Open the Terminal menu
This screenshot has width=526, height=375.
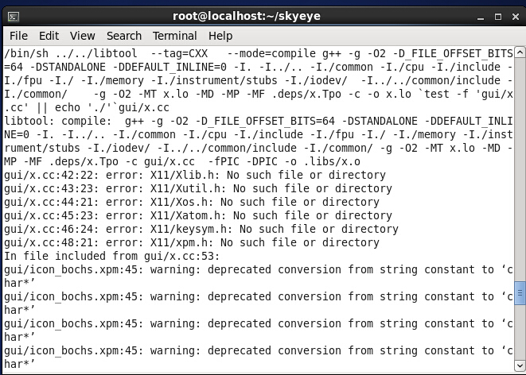[175, 36]
